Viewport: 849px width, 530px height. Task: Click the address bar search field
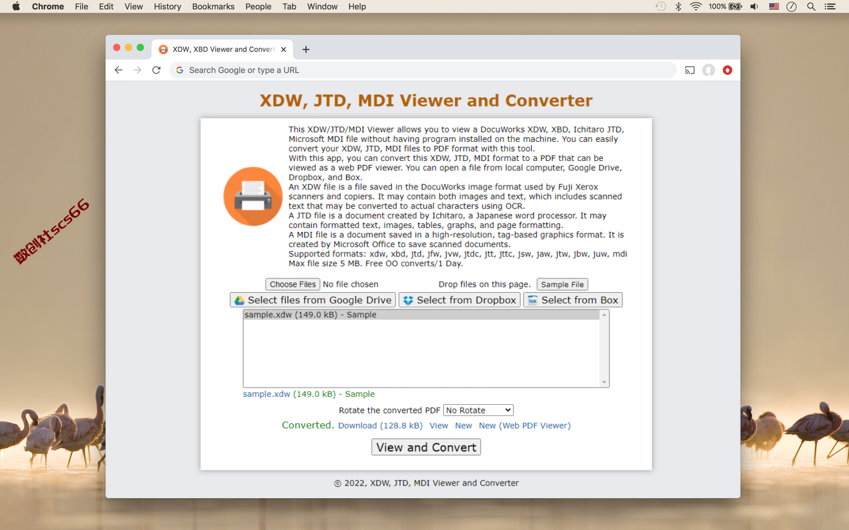423,70
